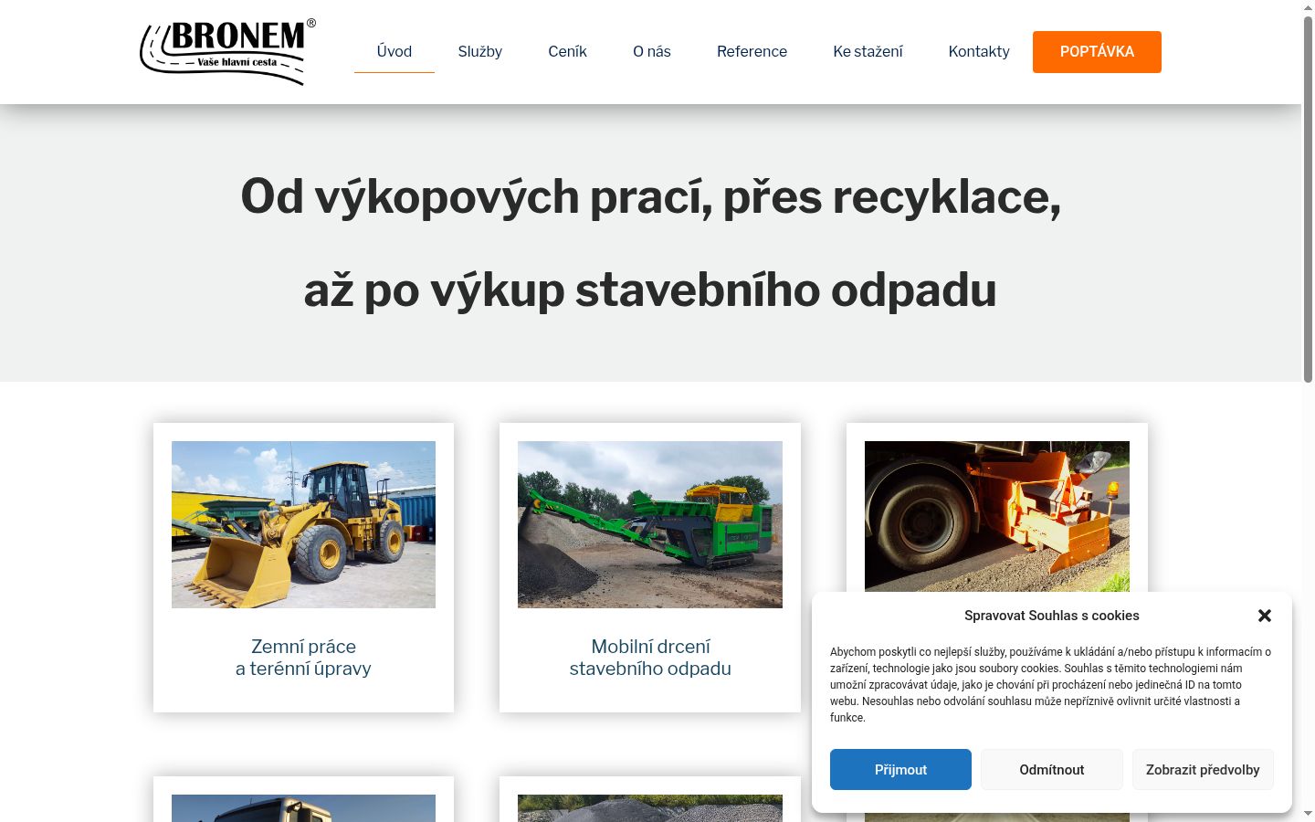Click the Spravovat Souhlas s cookies title
Viewport: 1315px width, 822px height.
(1052, 616)
